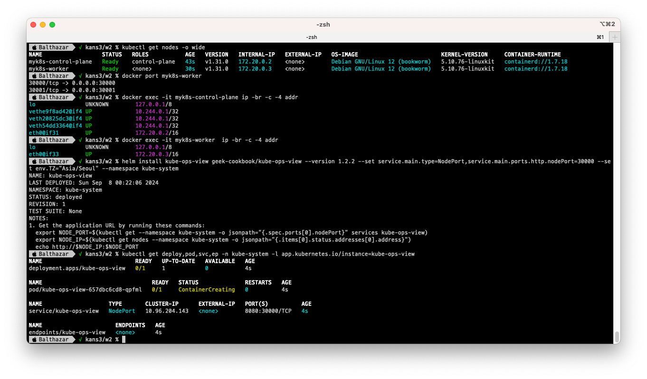Click the red close window button
Image resolution: width=647 pixels, height=379 pixels.
coord(33,25)
